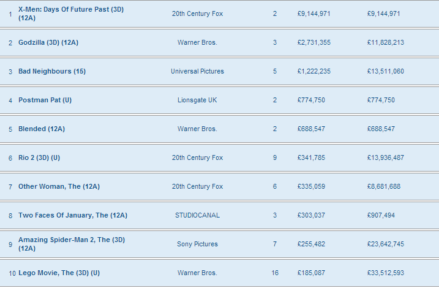Click STUDIOCANAL distributor text
Image resolution: width=439 pixels, height=288 pixels.
(197, 216)
